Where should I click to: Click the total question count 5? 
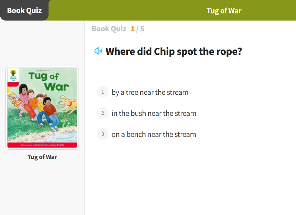[x=142, y=29]
